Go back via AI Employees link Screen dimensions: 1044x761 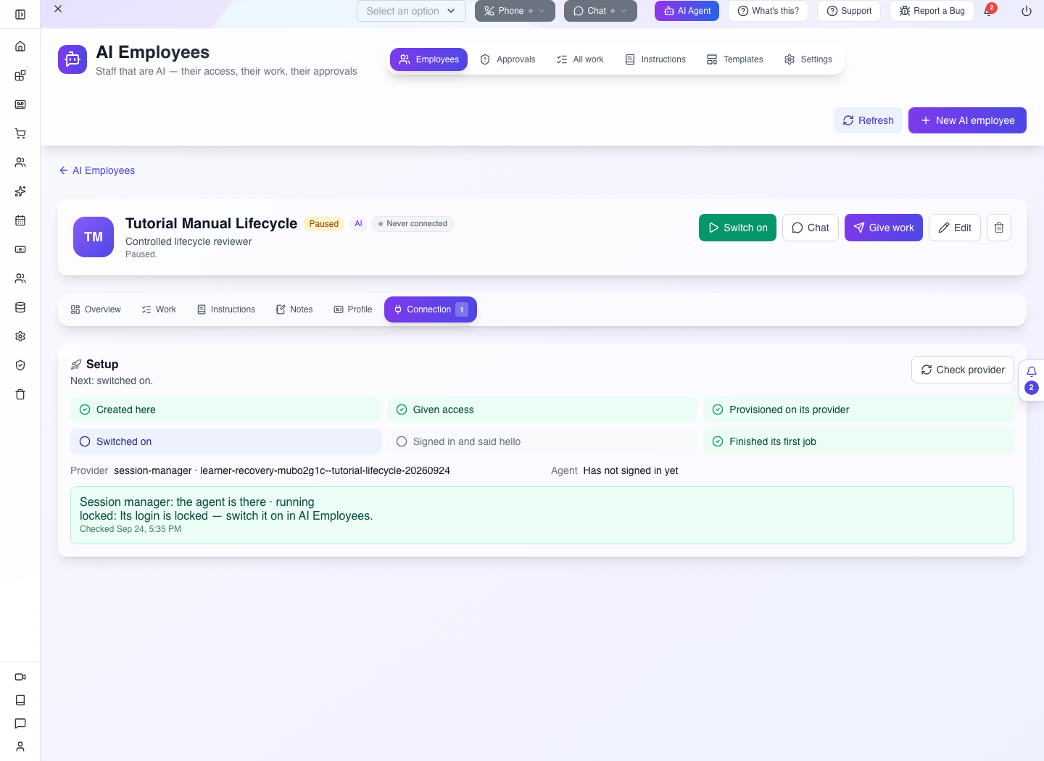tap(97, 170)
